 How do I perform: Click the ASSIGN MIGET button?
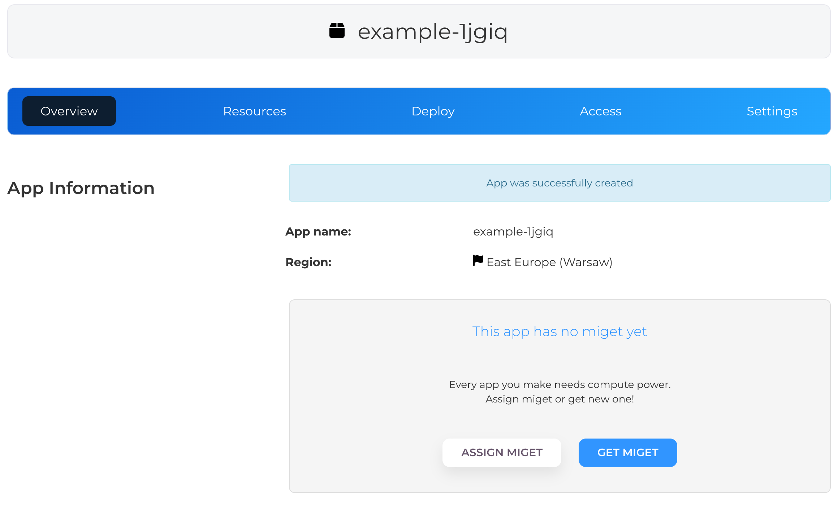(502, 453)
